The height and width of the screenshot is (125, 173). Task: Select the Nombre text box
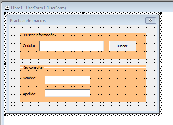(67, 80)
